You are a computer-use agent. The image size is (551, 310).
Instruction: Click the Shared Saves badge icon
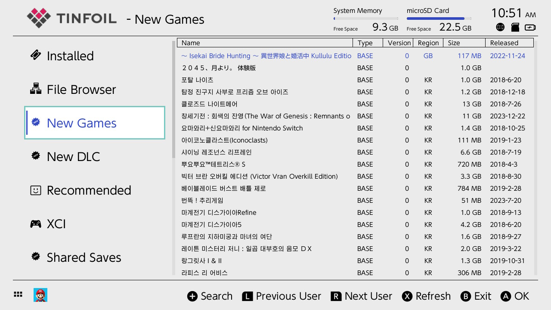(x=36, y=257)
